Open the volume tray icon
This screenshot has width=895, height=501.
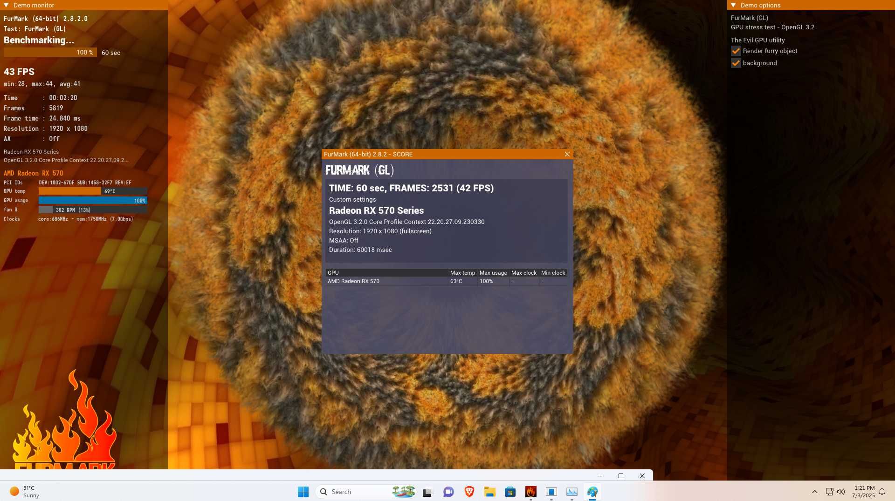tap(841, 492)
